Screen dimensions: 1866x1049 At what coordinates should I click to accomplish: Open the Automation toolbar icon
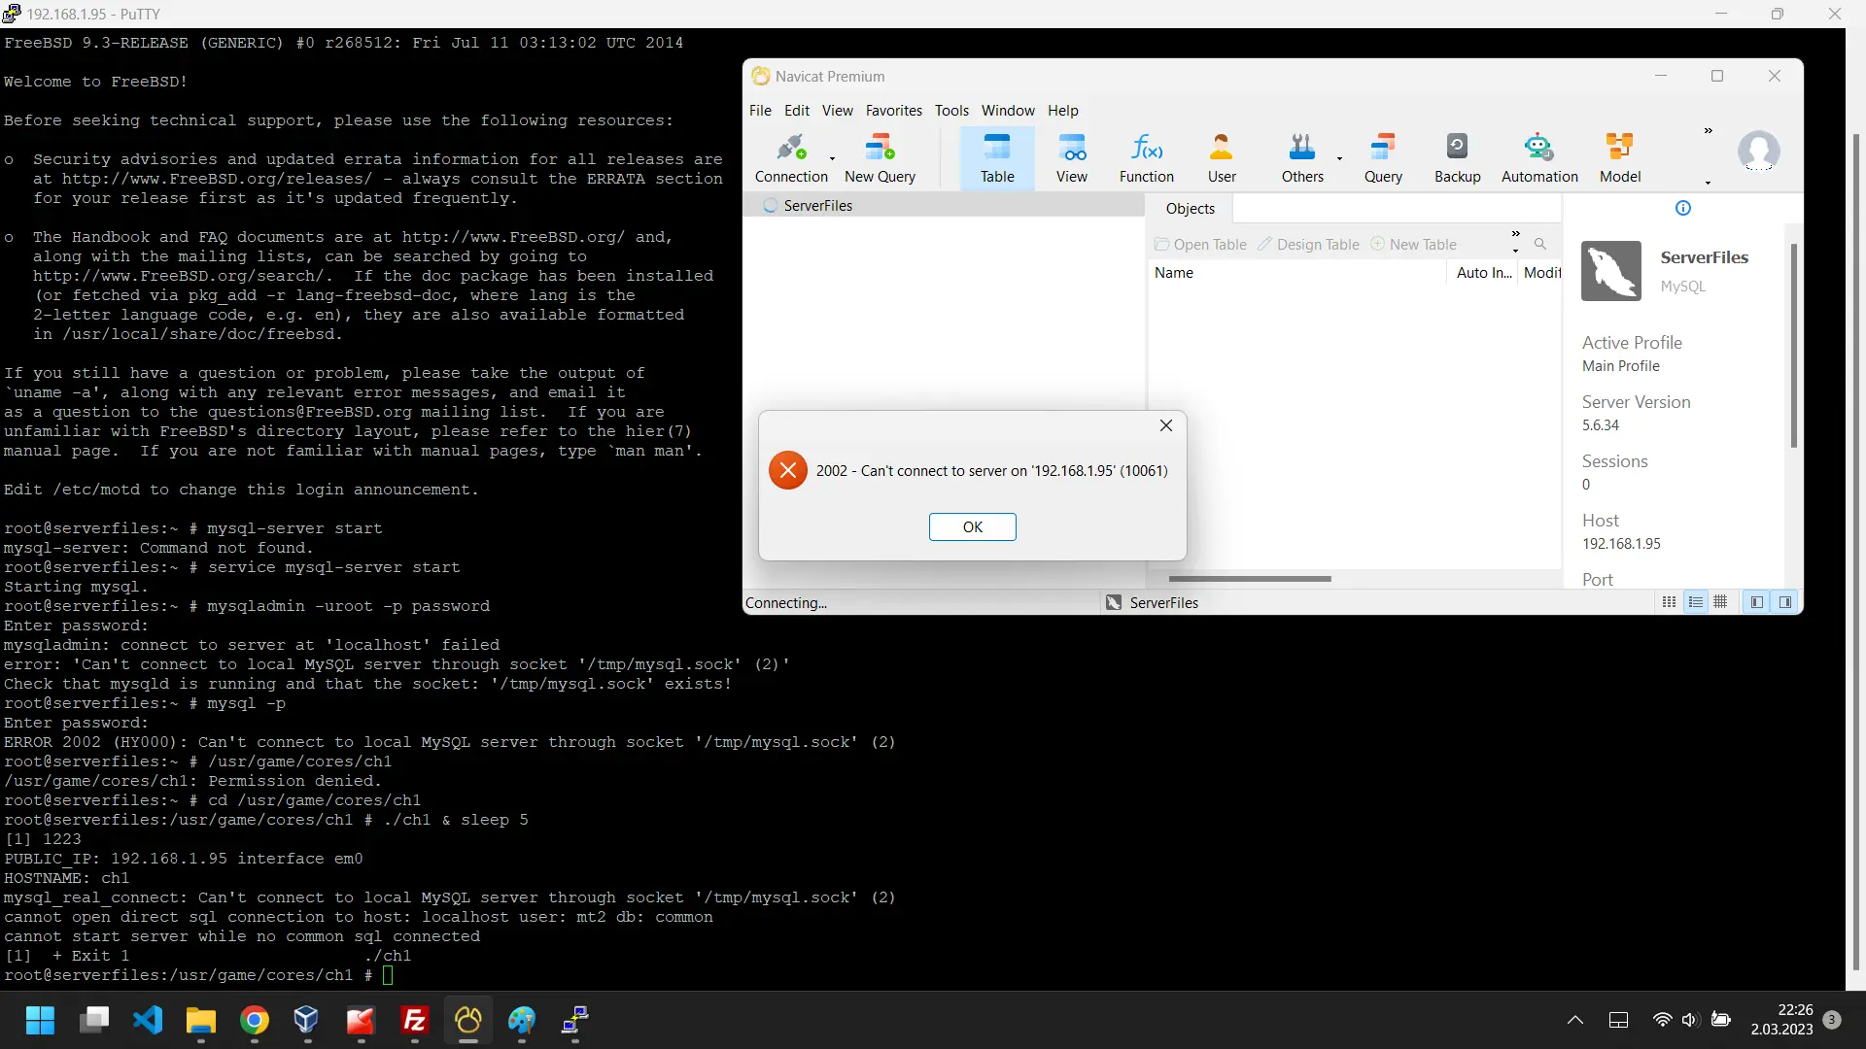point(1539,158)
